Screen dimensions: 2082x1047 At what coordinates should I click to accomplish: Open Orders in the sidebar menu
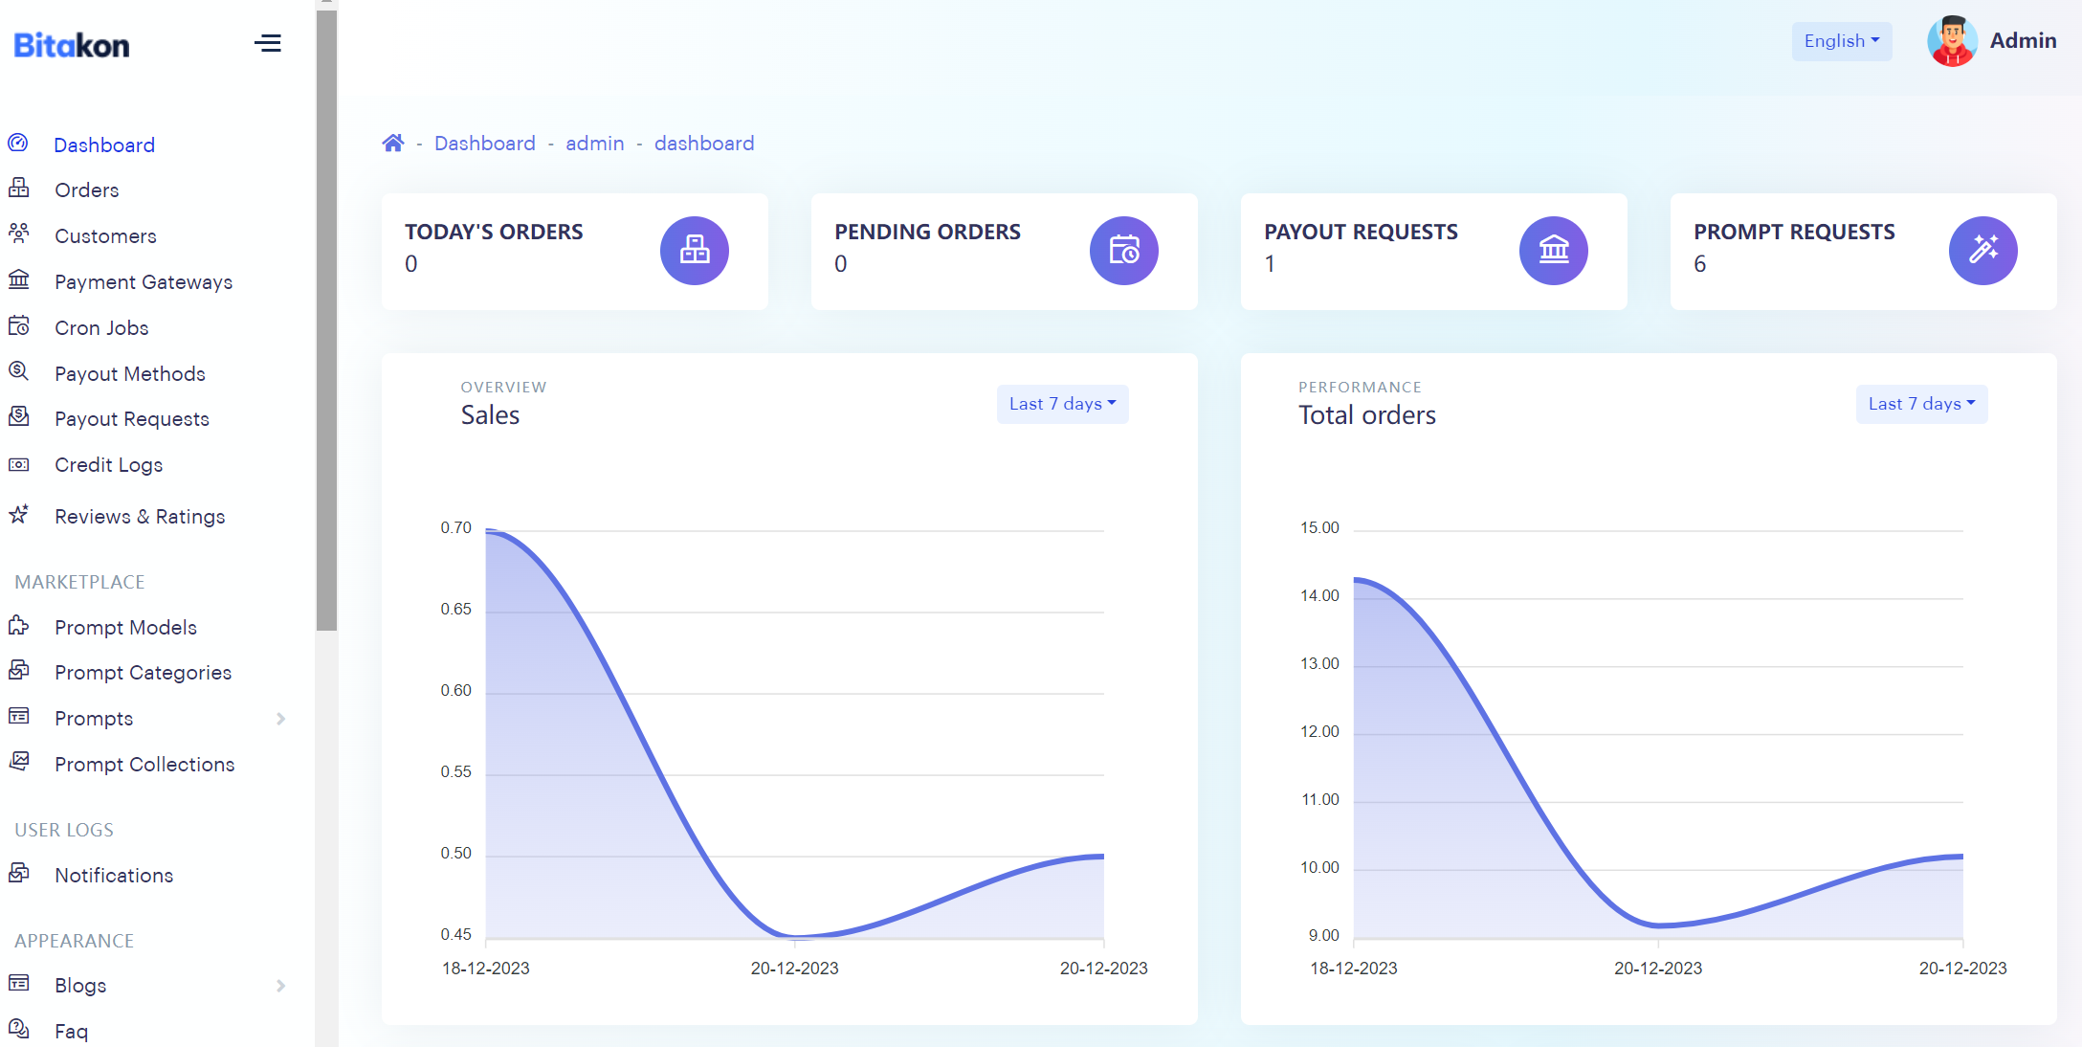pyautogui.click(x=87, y=189)
